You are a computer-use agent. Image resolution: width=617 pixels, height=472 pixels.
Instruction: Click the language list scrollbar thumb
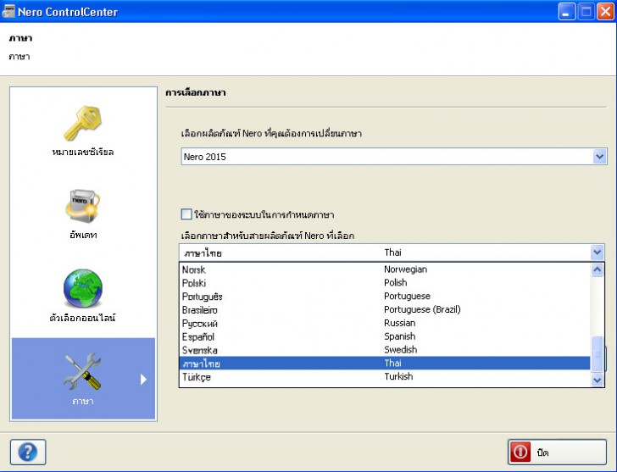tap(597, 353)
